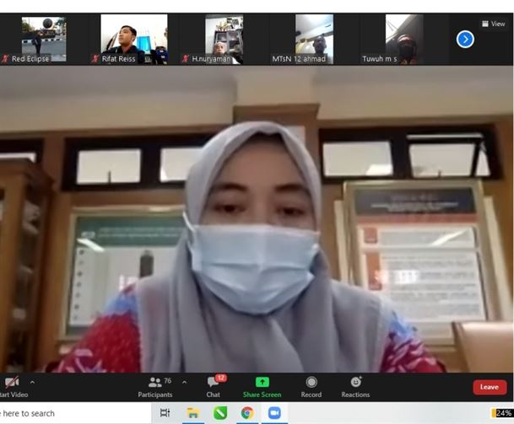Open Google Chrome from the taskbar
The width and height of the screenshot is (514, 424).
246,413
